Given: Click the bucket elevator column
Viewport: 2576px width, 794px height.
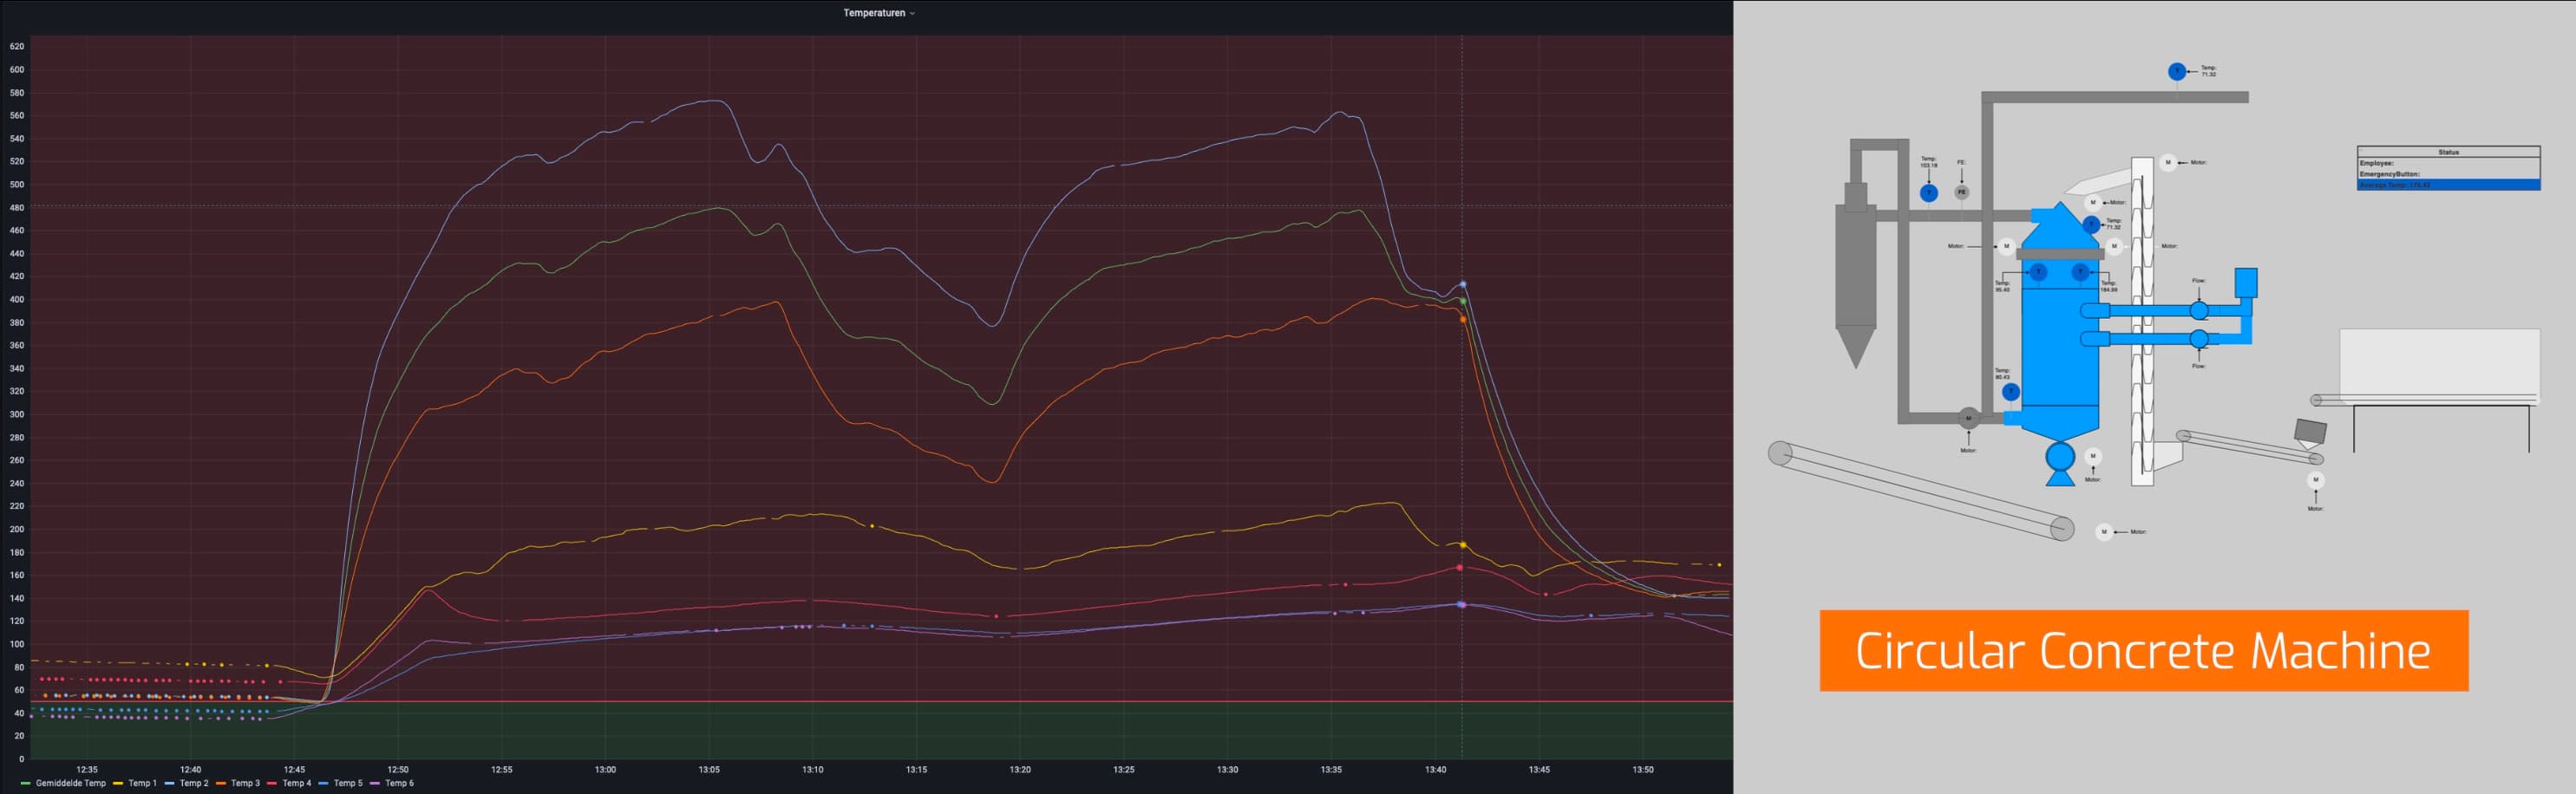Looking at the screenshot, I should coord(2143,322).
